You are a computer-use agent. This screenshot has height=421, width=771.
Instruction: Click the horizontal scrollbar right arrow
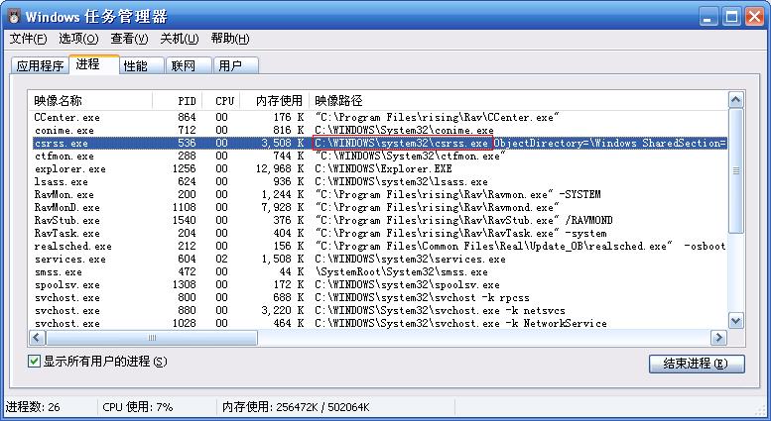[718, 338]
